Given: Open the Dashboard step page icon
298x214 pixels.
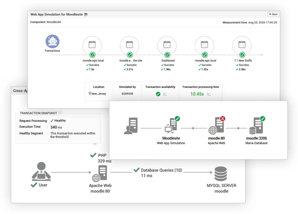Looking at the screenshot, I should (167, 45).
